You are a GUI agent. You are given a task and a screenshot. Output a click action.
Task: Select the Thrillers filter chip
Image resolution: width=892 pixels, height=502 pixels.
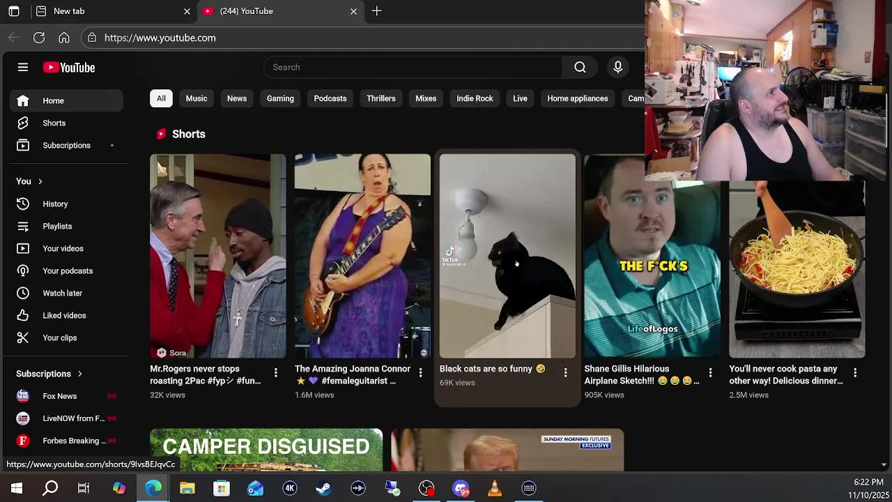381,98
